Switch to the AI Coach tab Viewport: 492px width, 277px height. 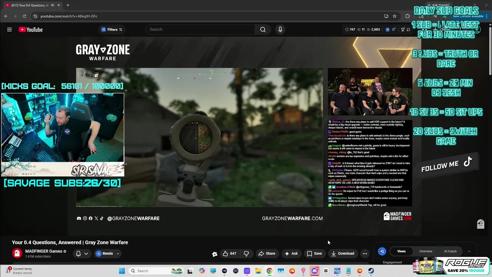450,251
